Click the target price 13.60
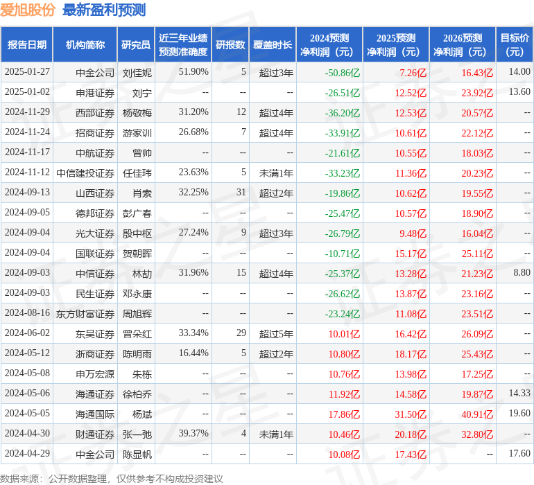Viewport: 534px width, 485px height. point(519,92)
